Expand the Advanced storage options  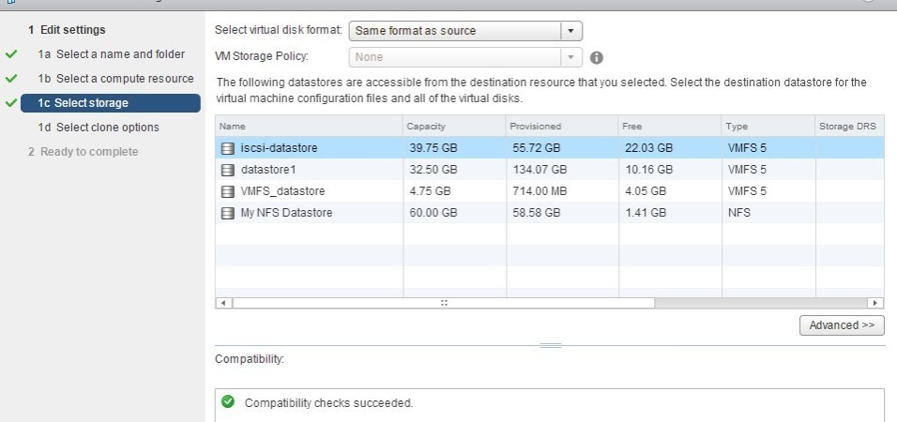point(842,324)
